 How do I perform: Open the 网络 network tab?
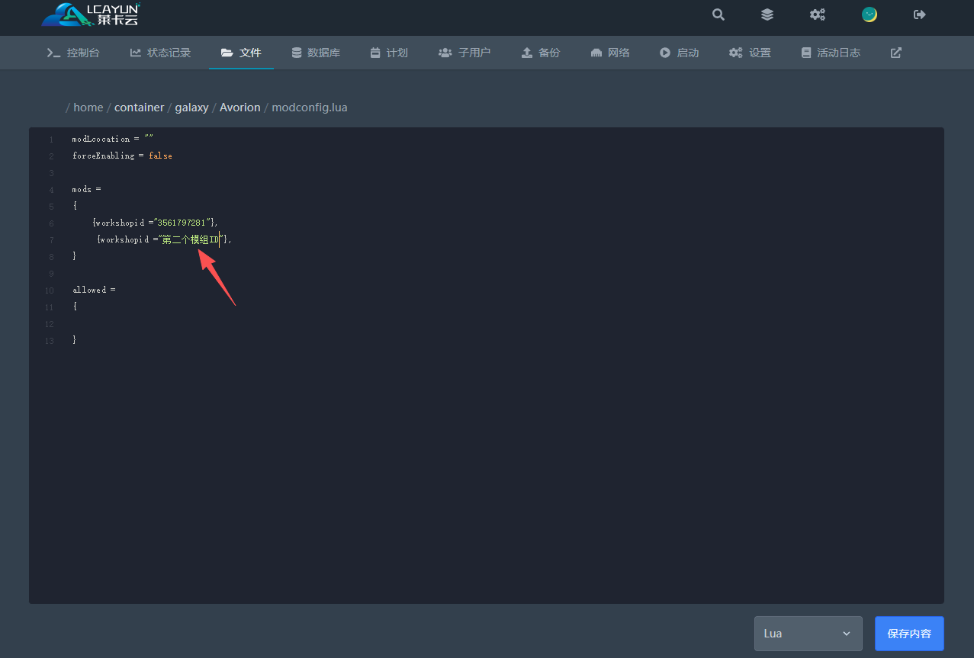tap(610, 53)
